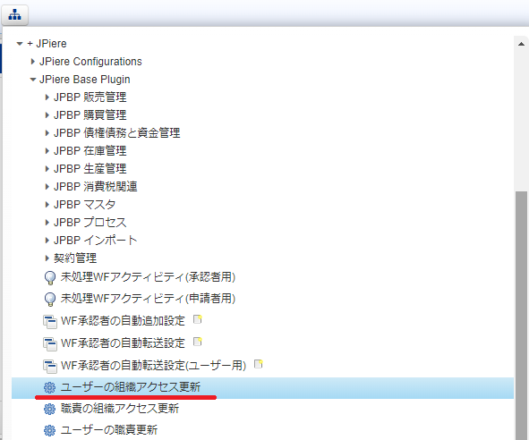
Task: Expand JPBP プロセス folder
Action: (x=47, y=222)
